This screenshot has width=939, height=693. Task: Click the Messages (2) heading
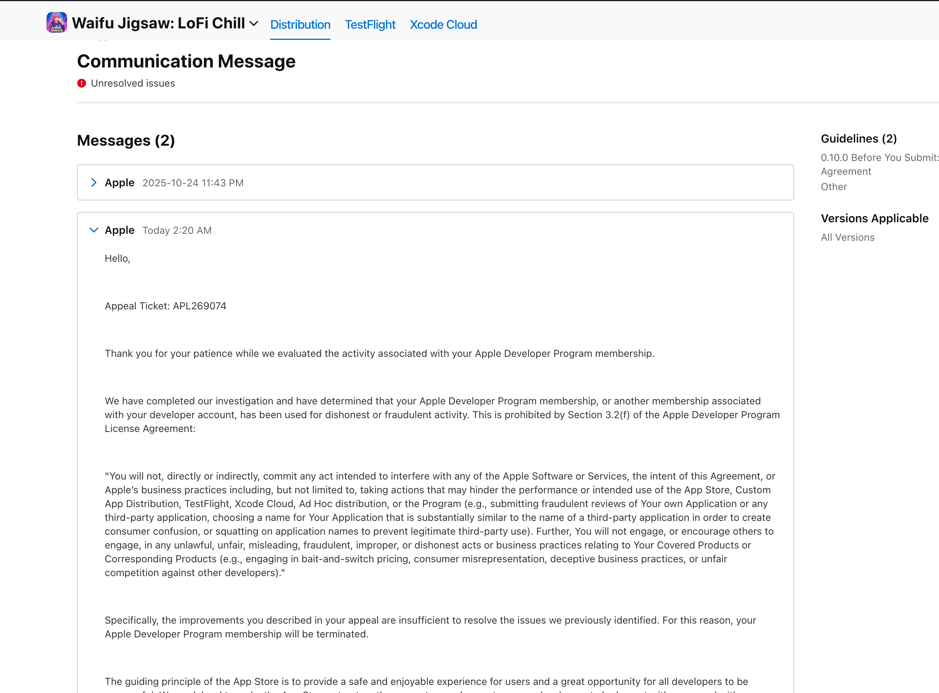[x=126, y=141]
